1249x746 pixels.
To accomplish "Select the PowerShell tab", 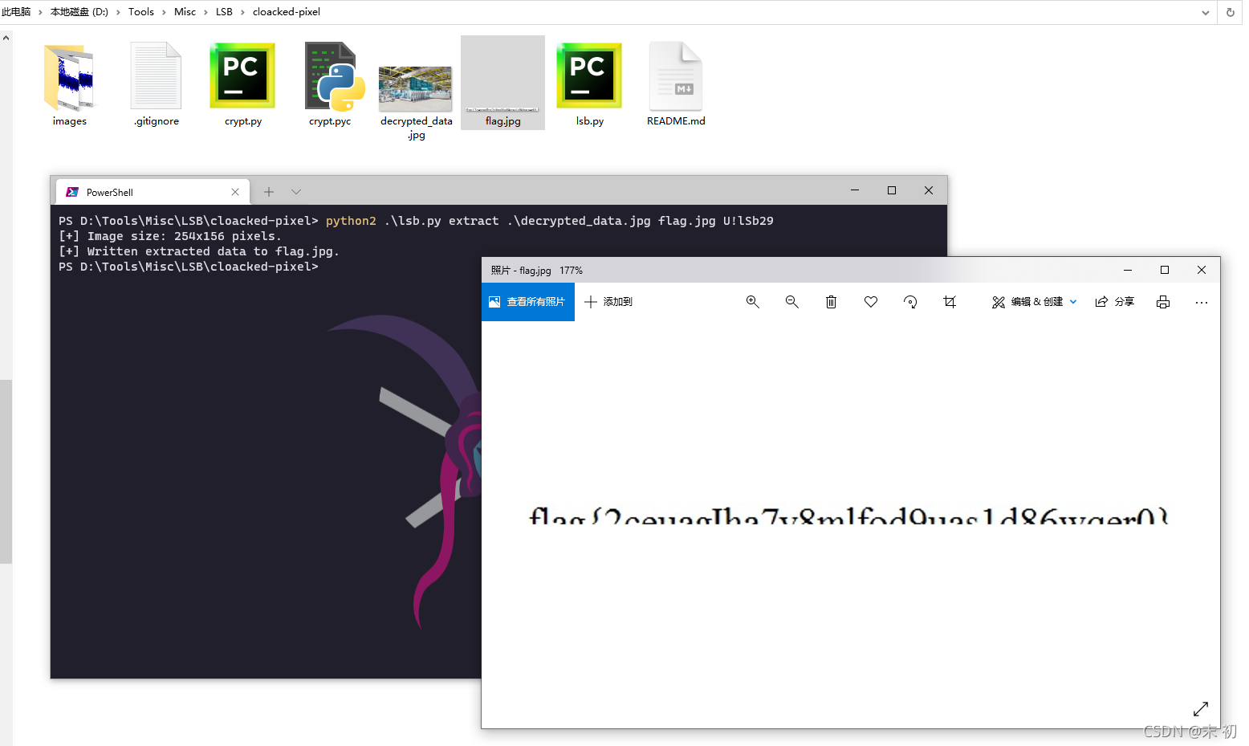I will (153, 192).
